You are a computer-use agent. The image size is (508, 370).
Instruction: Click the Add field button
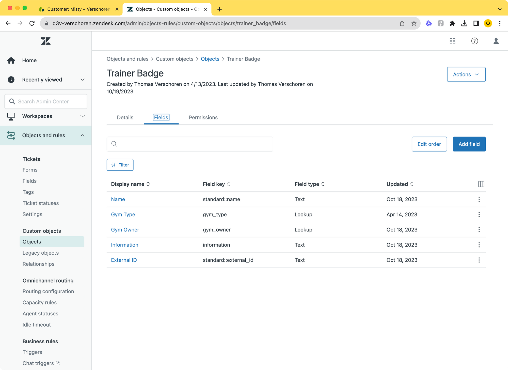469,144
